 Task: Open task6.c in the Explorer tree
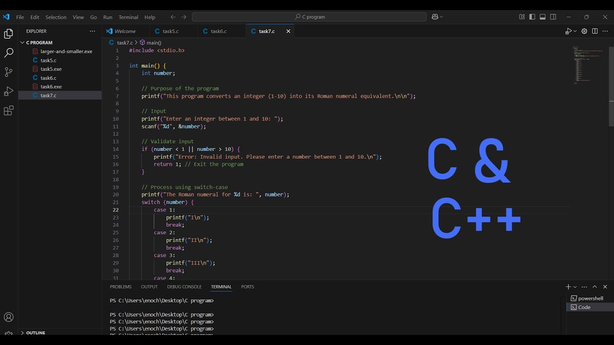coord(60,78)
